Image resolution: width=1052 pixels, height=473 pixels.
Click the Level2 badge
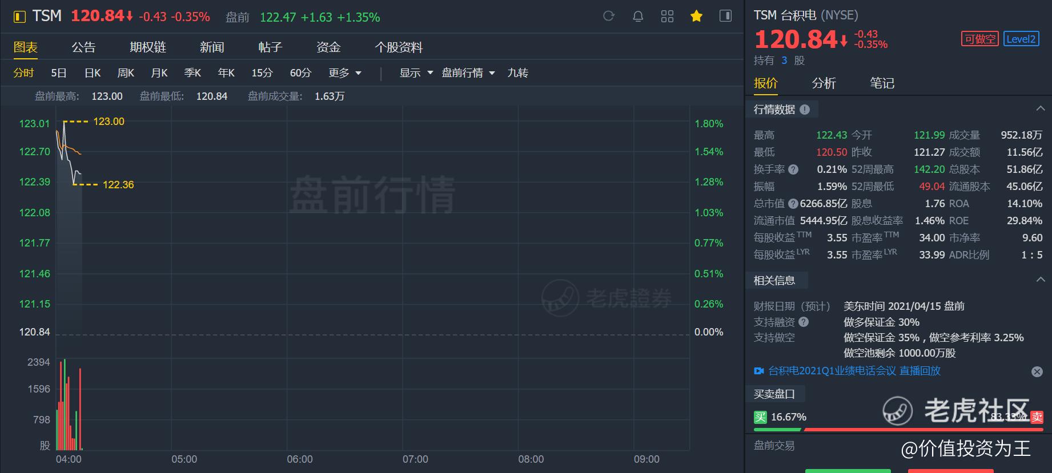(x=1021, y=39)
